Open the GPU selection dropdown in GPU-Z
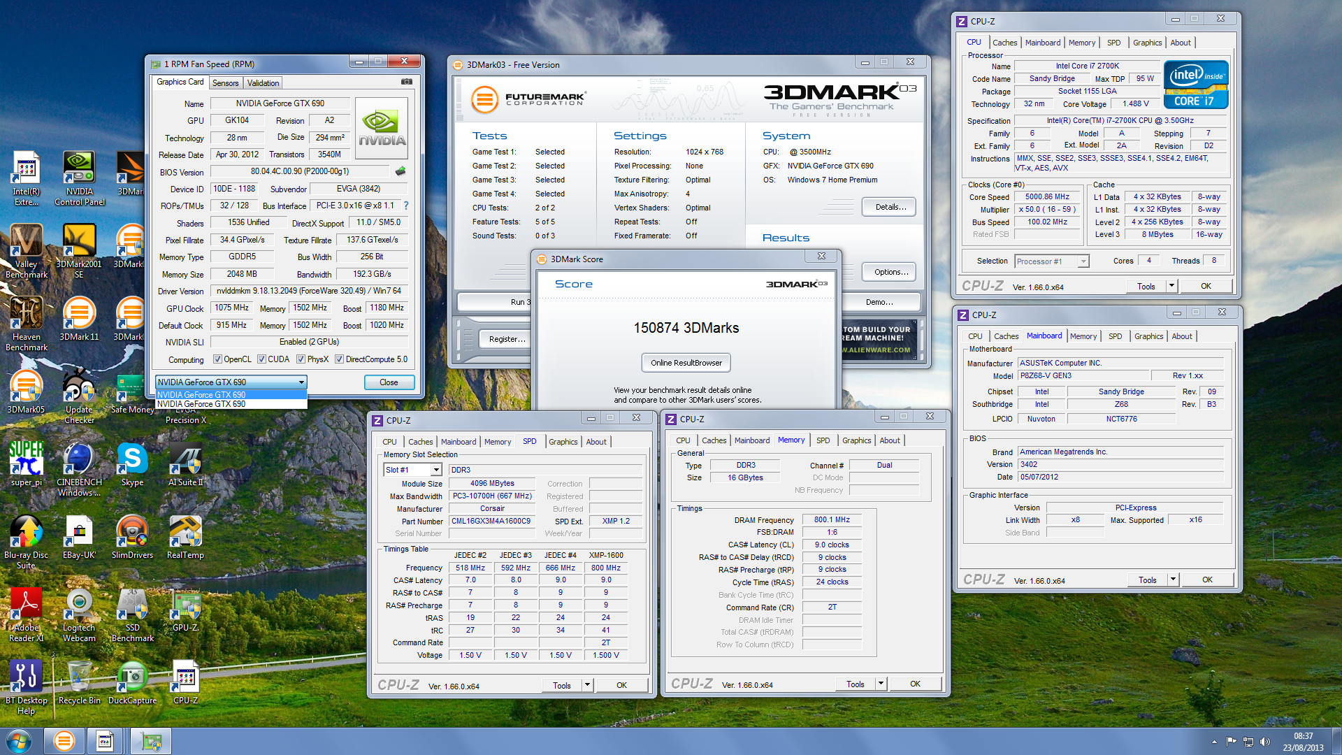1342x755 pixels. 231,382
